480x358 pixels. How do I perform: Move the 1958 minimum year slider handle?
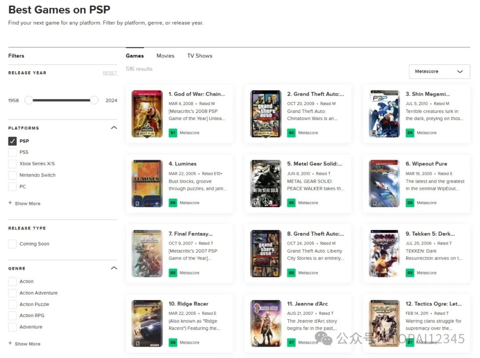coord(29,100)
